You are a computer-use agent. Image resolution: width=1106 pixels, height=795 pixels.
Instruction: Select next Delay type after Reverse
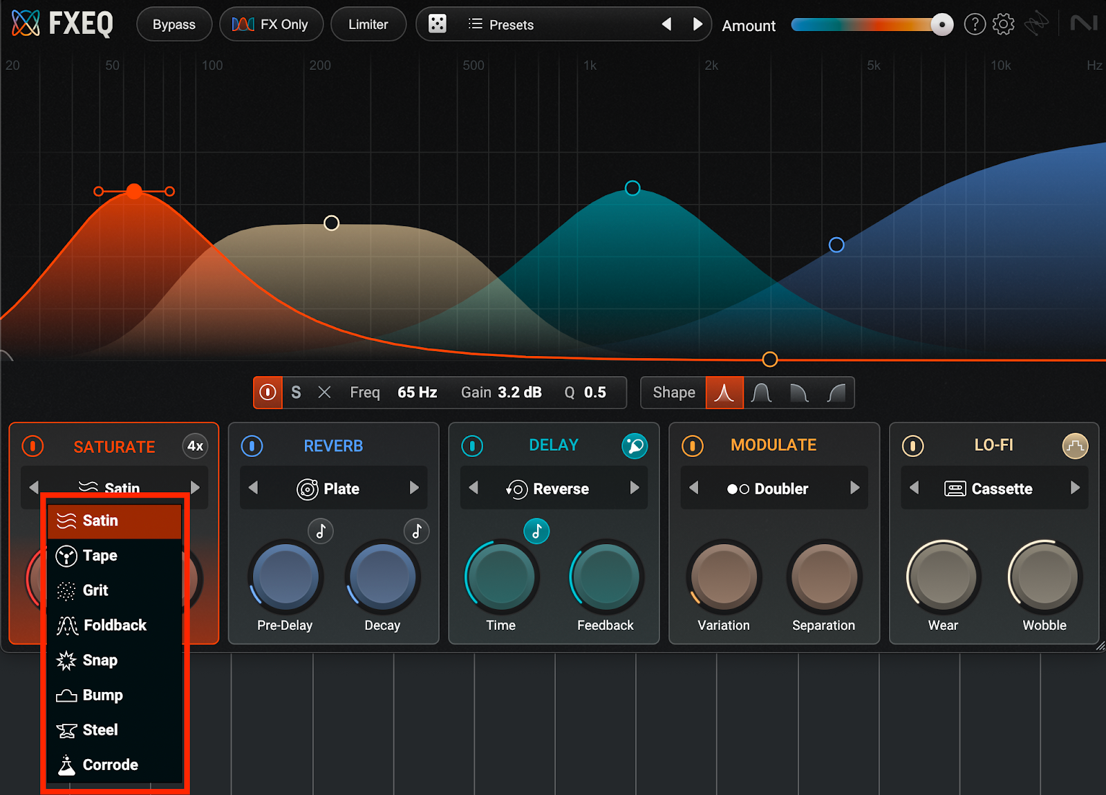tap(635, 488)
